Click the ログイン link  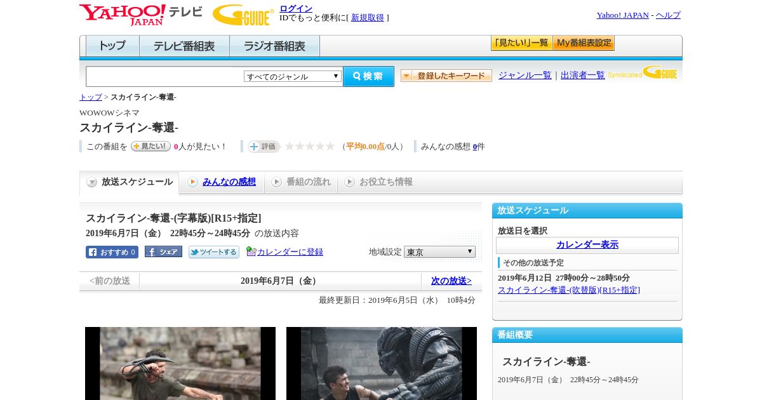pos(296,8)
